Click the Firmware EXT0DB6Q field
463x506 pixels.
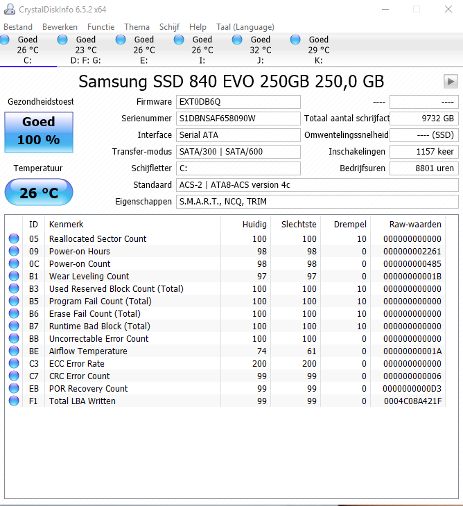point(238,102)
